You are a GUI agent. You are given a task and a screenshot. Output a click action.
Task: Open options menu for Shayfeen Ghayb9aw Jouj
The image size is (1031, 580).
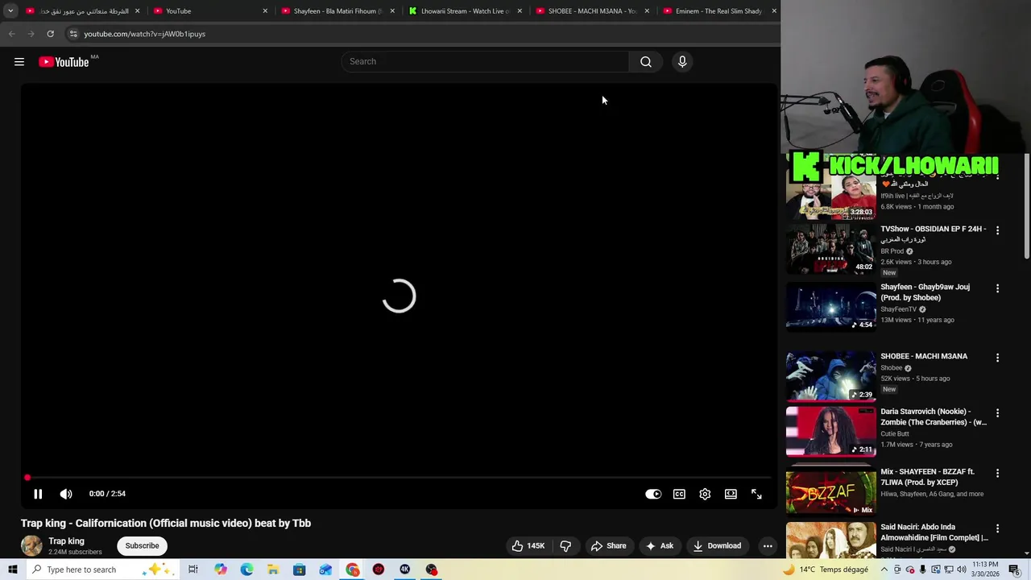coord(997,288)
